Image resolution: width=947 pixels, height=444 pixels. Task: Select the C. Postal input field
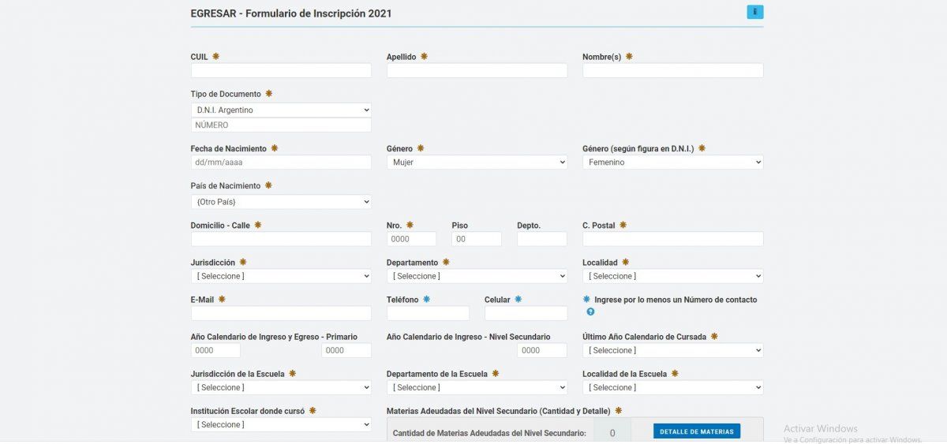[x=672, y=239]
